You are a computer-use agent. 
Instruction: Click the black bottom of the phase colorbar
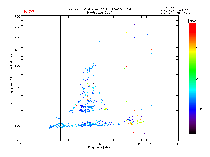(x=192, y=132)
